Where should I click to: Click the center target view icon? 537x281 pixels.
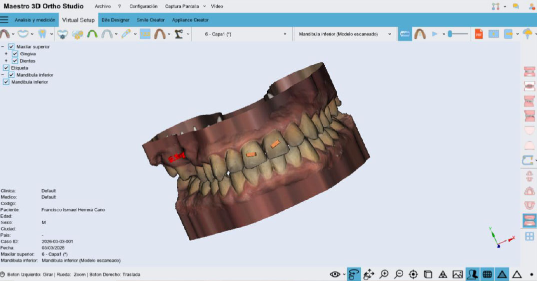pos(414,274)
